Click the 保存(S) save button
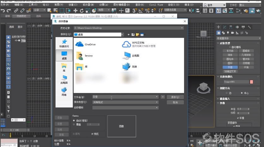Screen dimensions: 264x147 point(175,97)
